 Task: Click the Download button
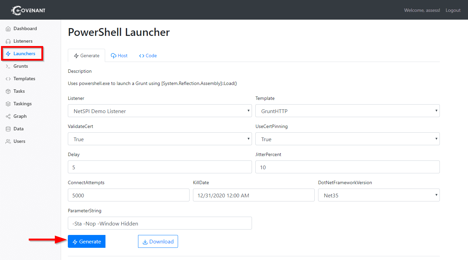click(x=158, y=241)
